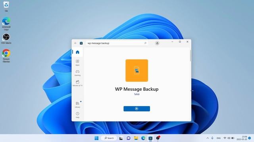
Task: Click Microsoft Store taskbar icon
Action: tap(150, 138)
